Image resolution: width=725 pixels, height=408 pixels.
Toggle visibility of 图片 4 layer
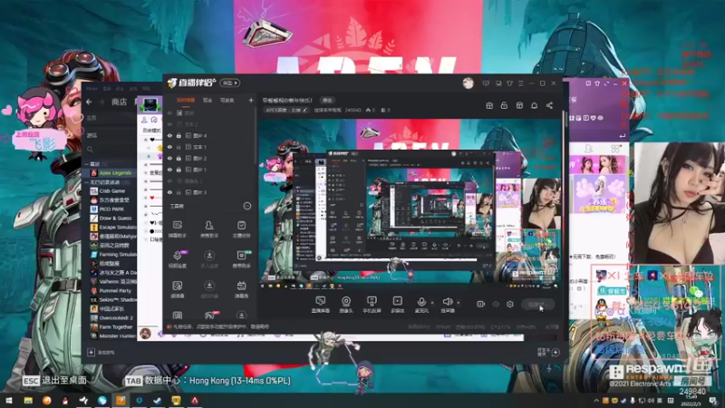[x=169, y=135]
